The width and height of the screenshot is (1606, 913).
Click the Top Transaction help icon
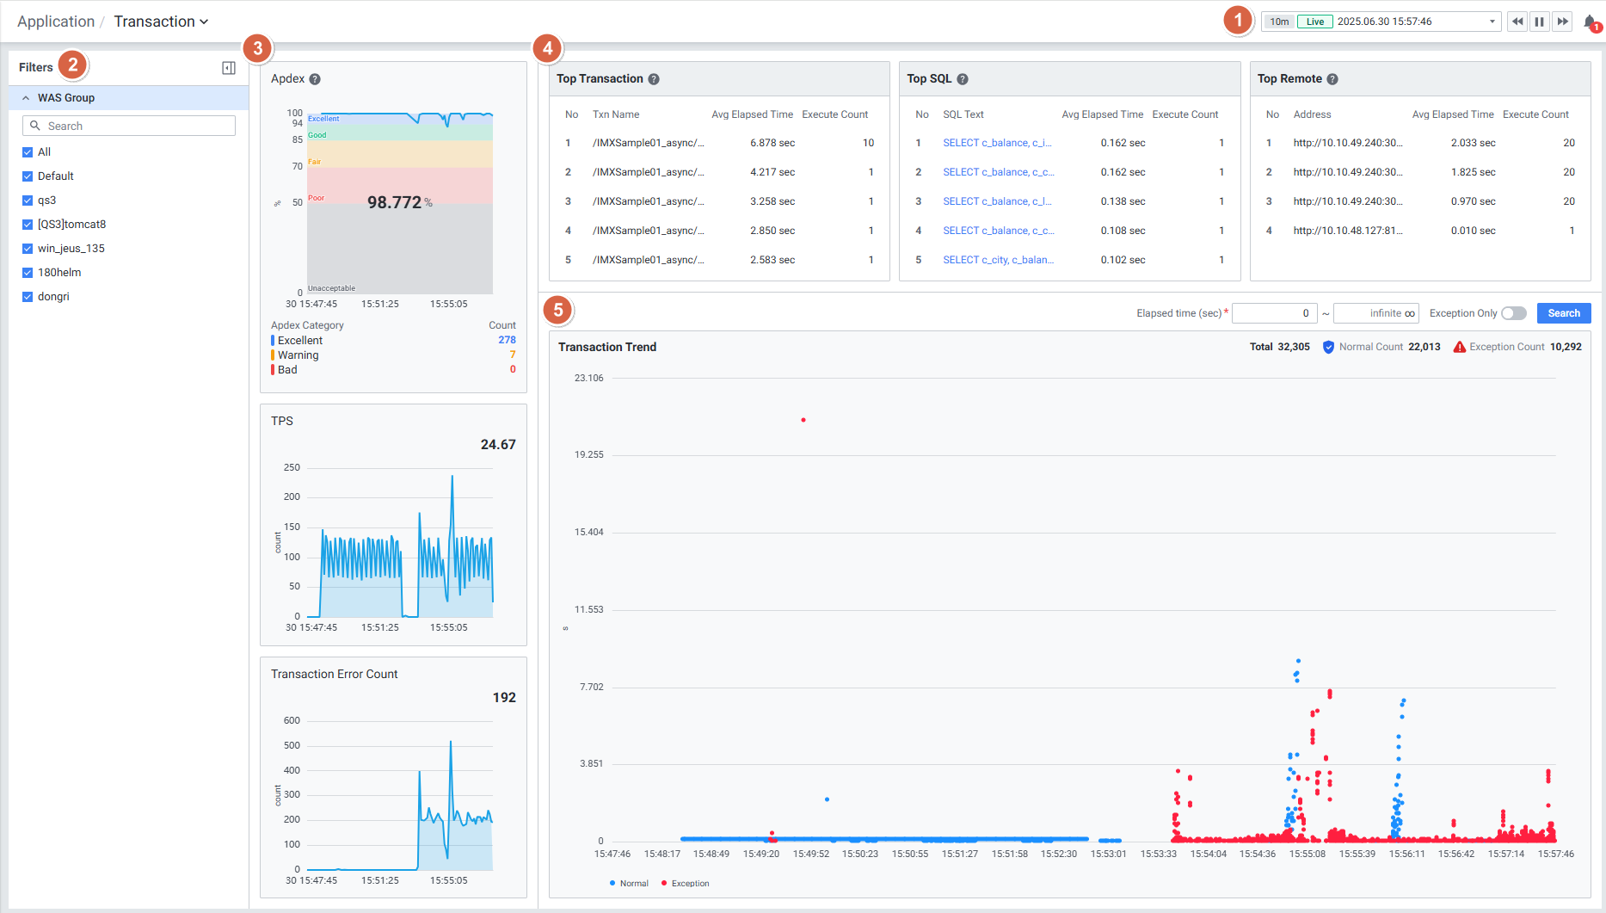tap(654, 79)
